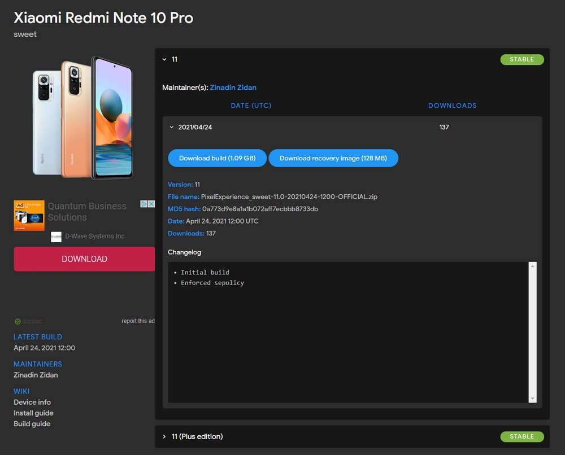Click the Quantum Business Solutions ad thumbnail
The image size is (565, 455).
coord(29,216)
